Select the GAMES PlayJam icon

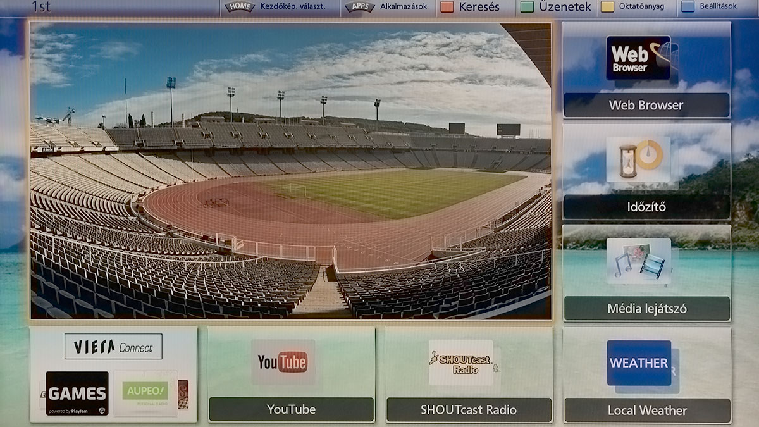pos(77,393)
